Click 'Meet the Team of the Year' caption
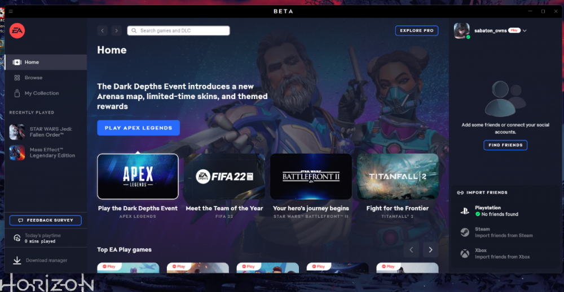564x292 pixels. point(224,208)
